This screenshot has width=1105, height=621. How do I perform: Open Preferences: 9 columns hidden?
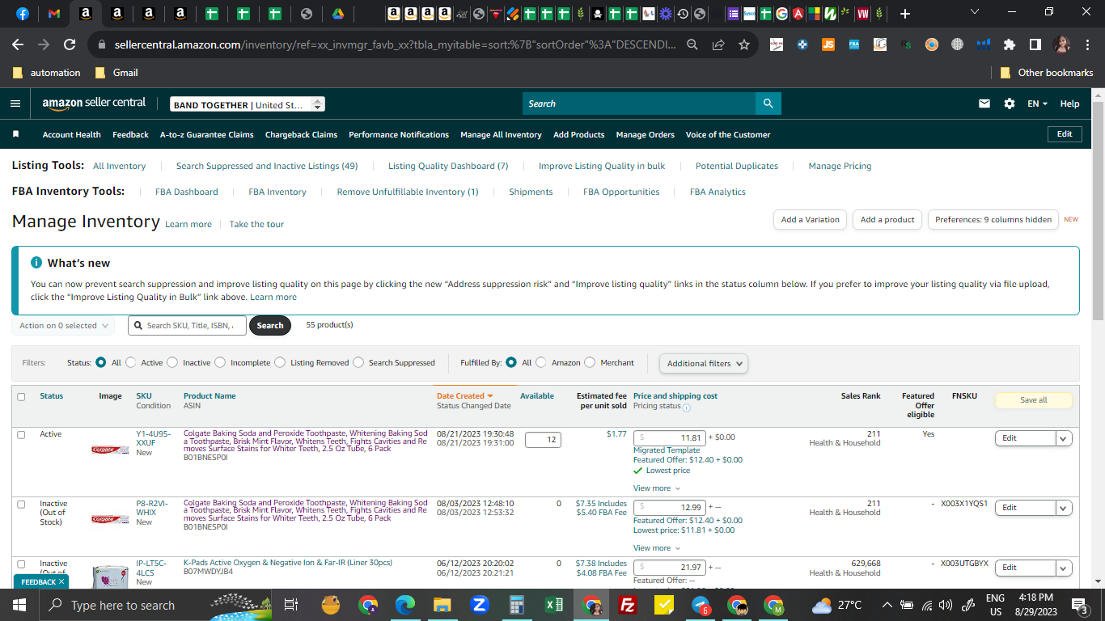coord(993,219)
